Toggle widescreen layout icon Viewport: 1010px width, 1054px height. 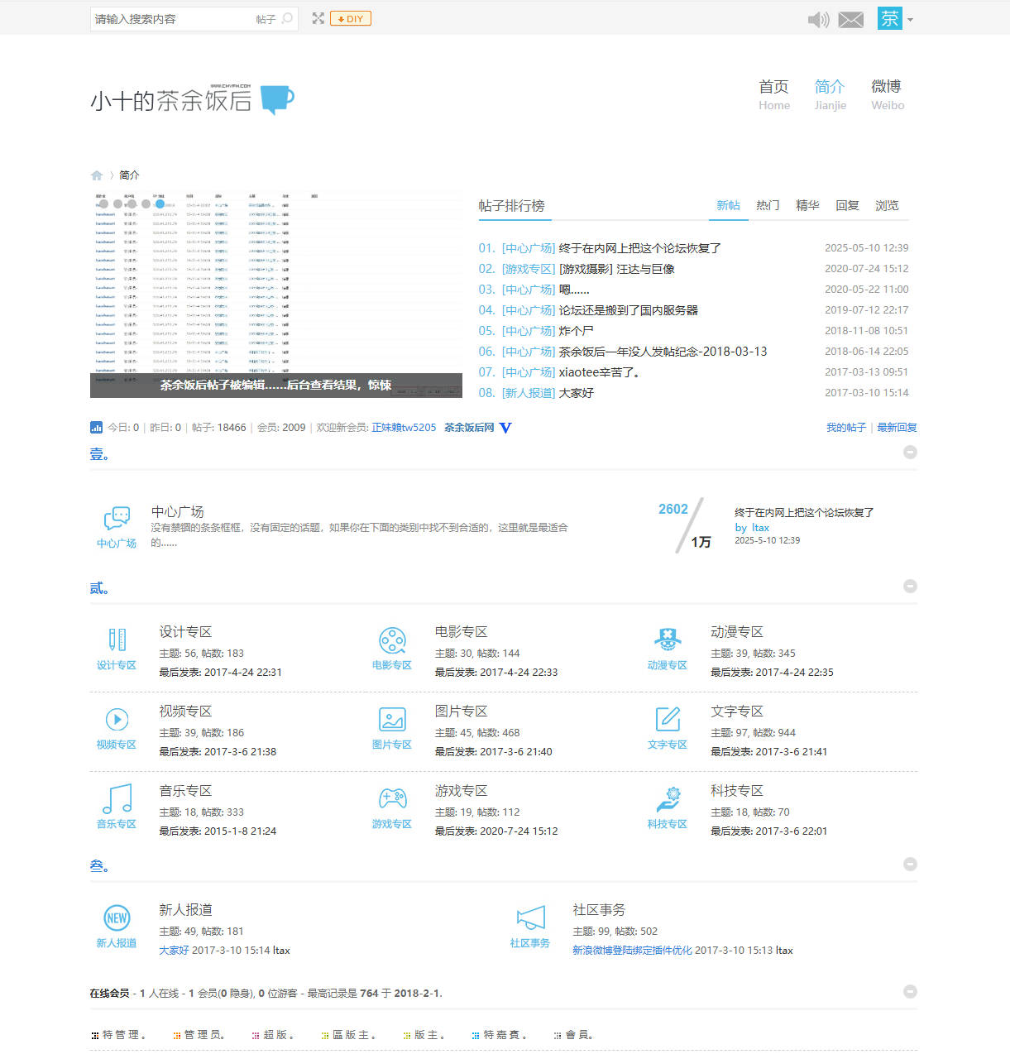point(318,18)
